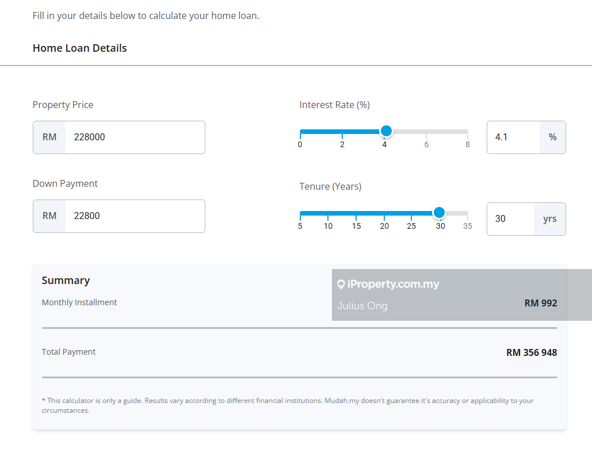Click the RM prefix of Property Price
Viewport: 592px width, 449px height.
[x=49, y=137]
